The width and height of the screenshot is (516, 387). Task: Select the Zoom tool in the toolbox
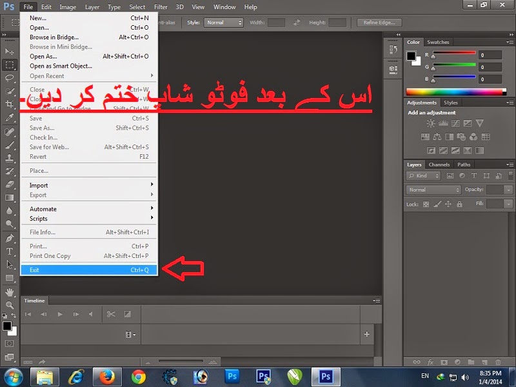point(10,304)
